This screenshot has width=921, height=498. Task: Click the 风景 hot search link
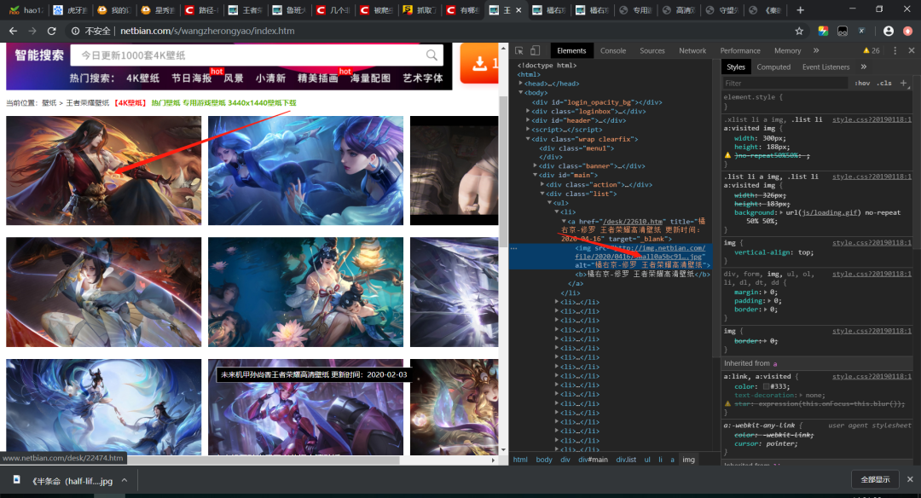coord(233,78)
